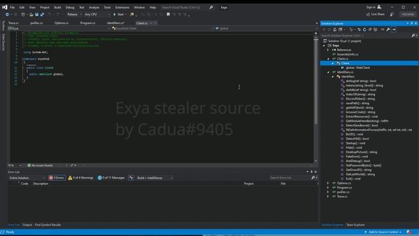Open the Analyze menu

pos(94,7)
